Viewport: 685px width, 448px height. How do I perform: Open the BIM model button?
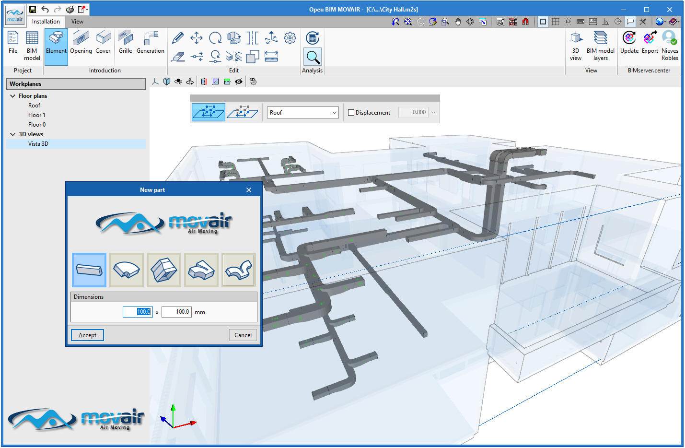click(x=32, y=47)
